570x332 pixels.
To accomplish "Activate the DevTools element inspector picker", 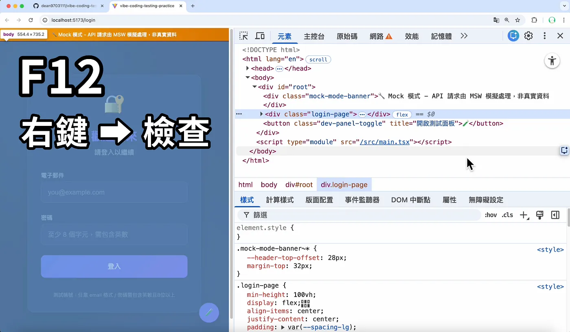I will tap(243, 36).
